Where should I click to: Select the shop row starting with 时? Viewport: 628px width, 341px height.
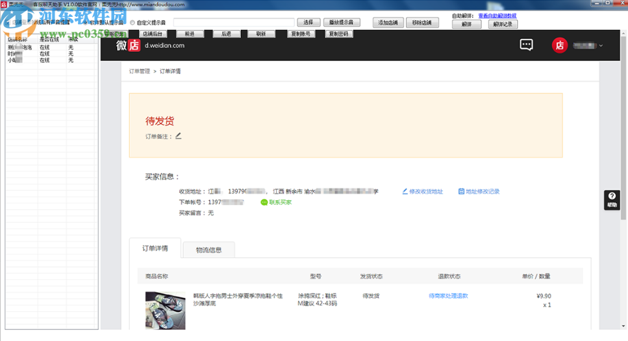pyautogui.click(x=51, y=54)
